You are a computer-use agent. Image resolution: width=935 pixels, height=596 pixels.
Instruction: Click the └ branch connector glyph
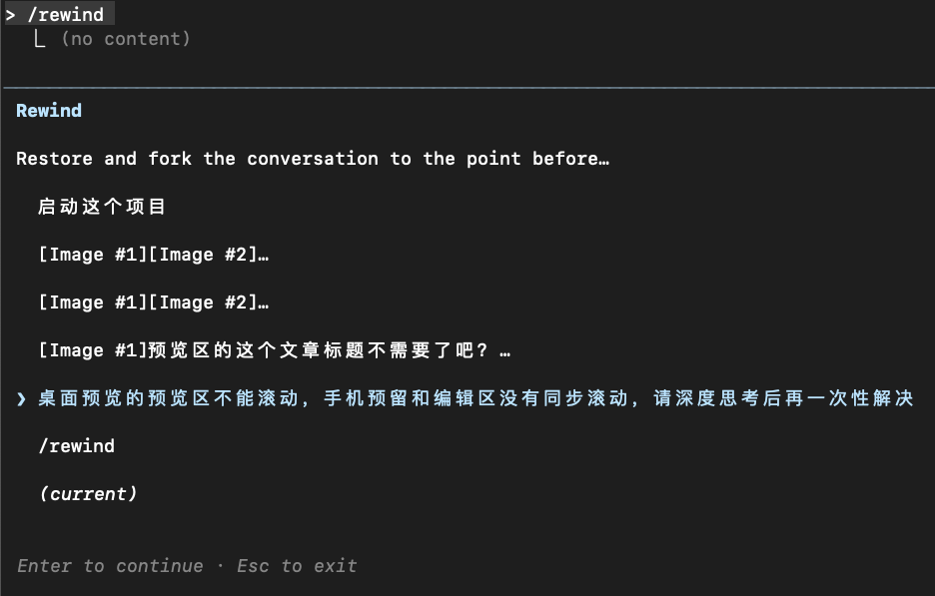38,38
